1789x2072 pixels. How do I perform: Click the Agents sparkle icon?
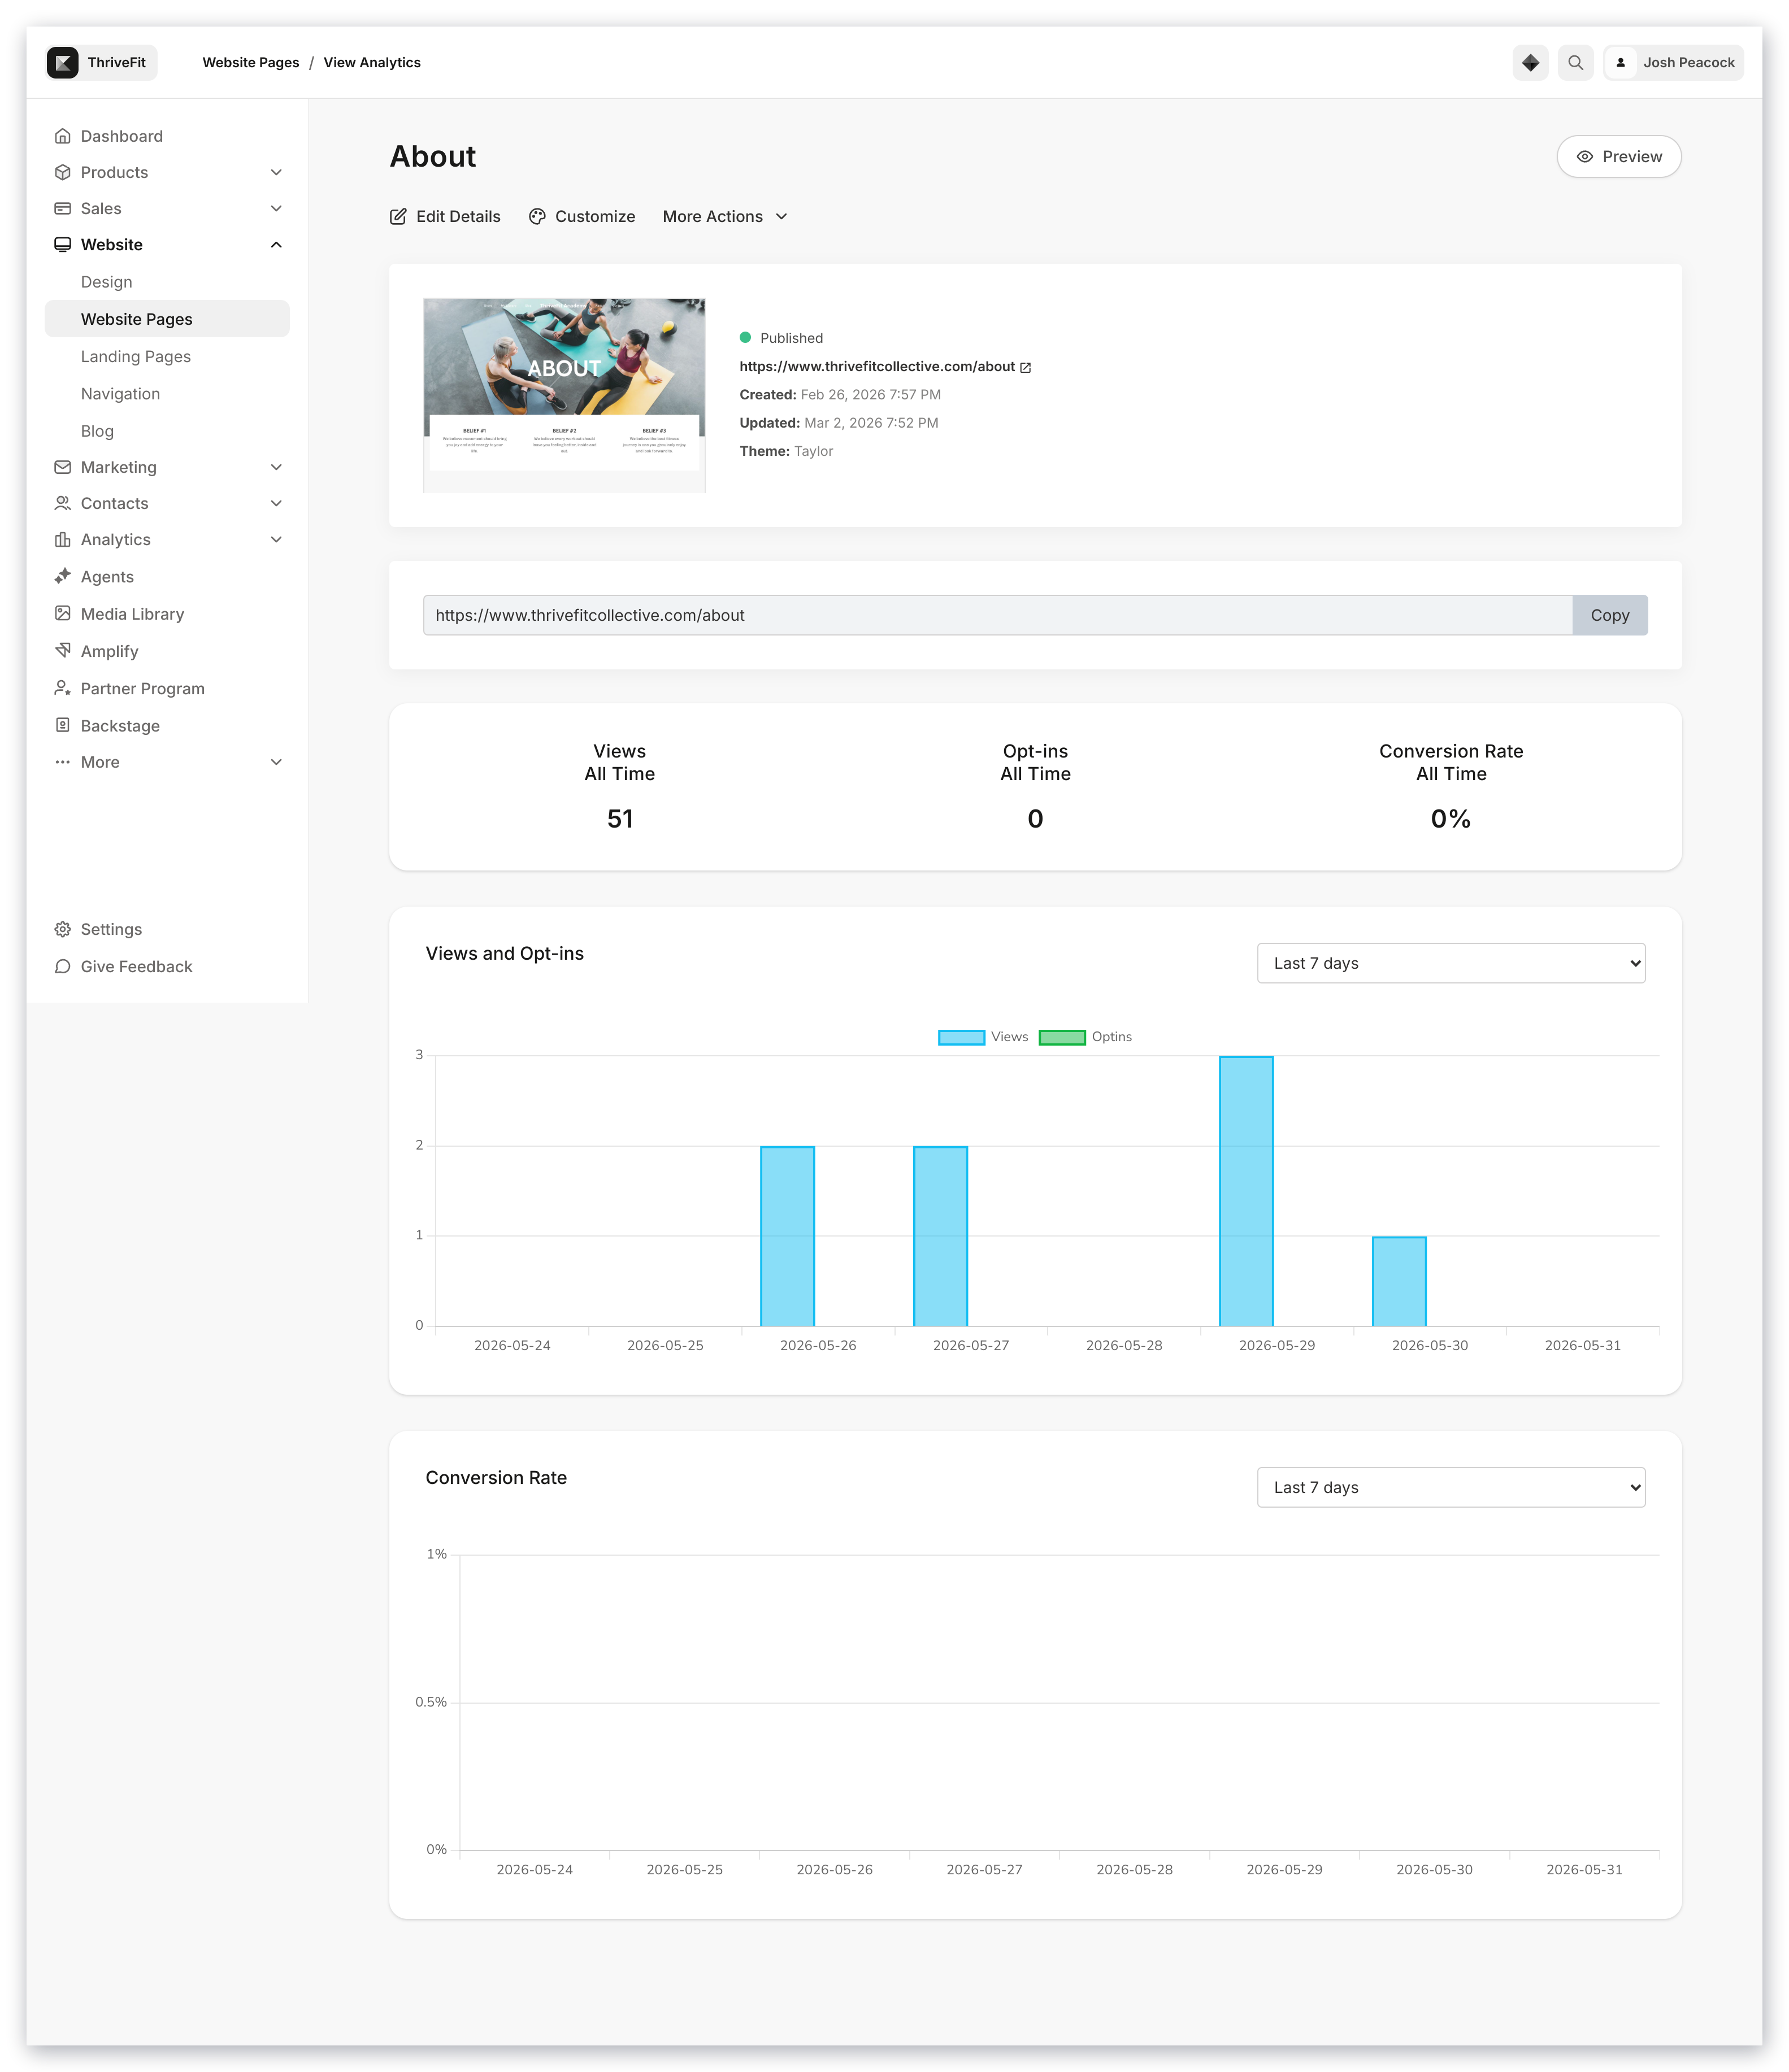coord(62,576)
